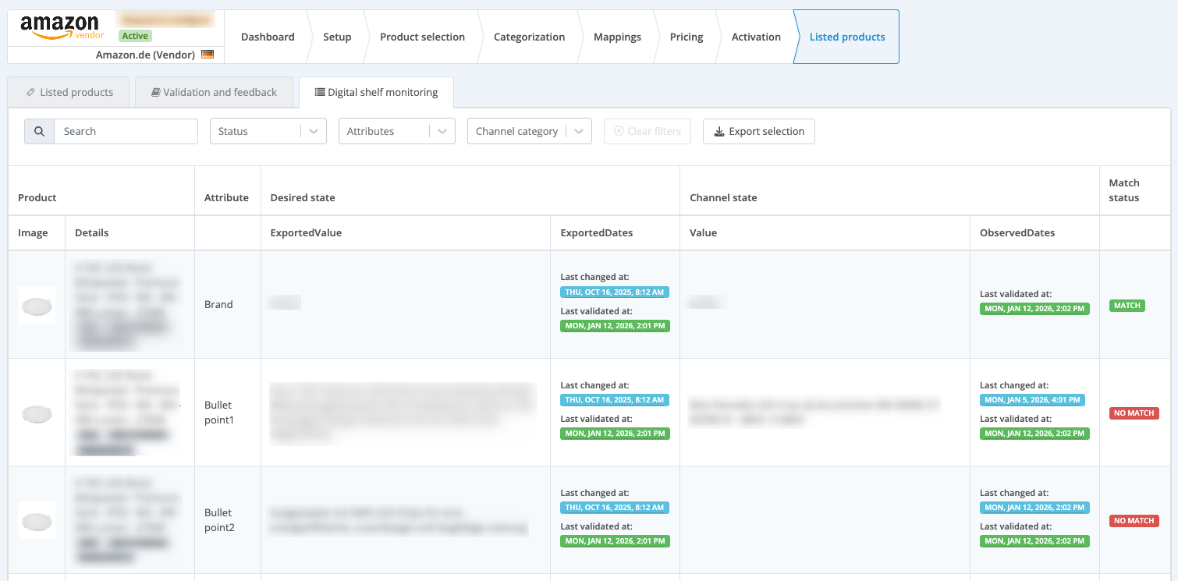Click the green MATCH status badge
The height and width of the screenshot is (581, 1178).
[1127, 306]
